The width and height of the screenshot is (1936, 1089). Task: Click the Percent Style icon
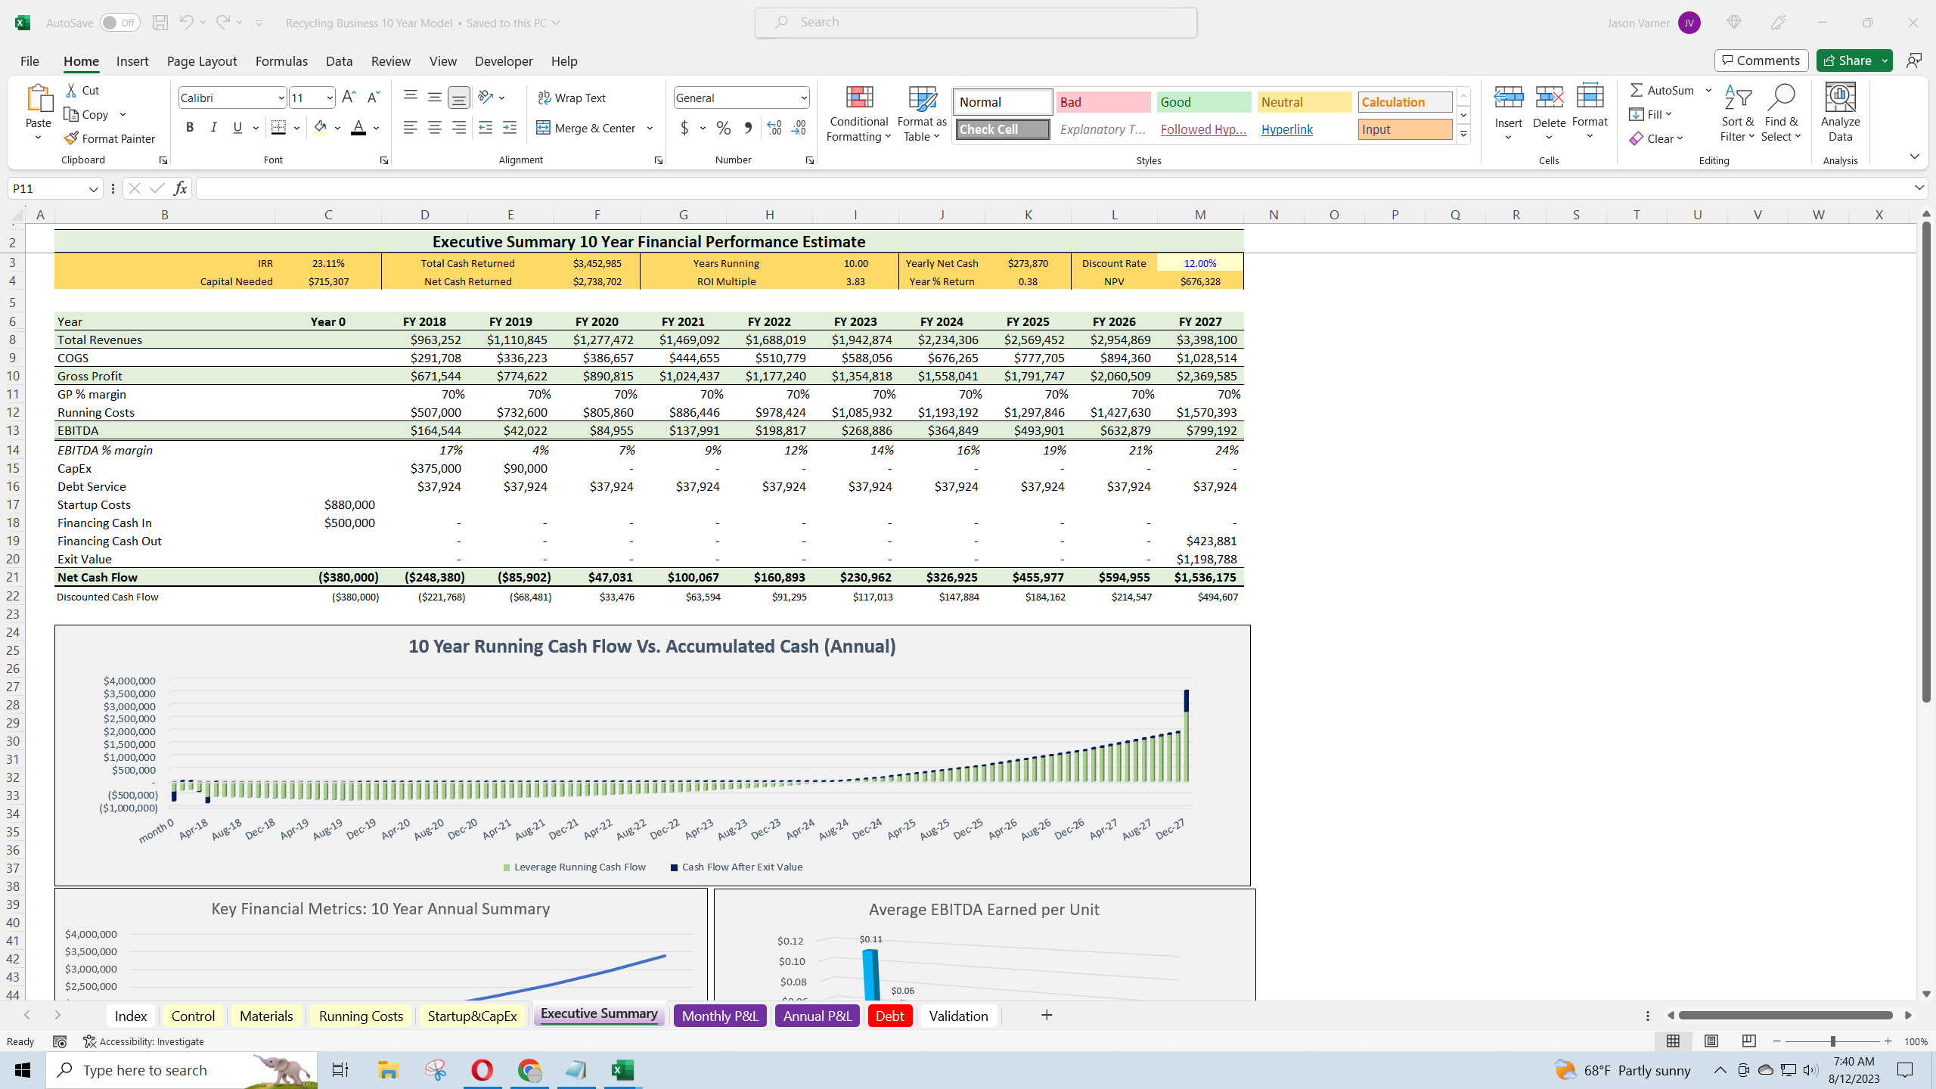click(x=724, y=128)
